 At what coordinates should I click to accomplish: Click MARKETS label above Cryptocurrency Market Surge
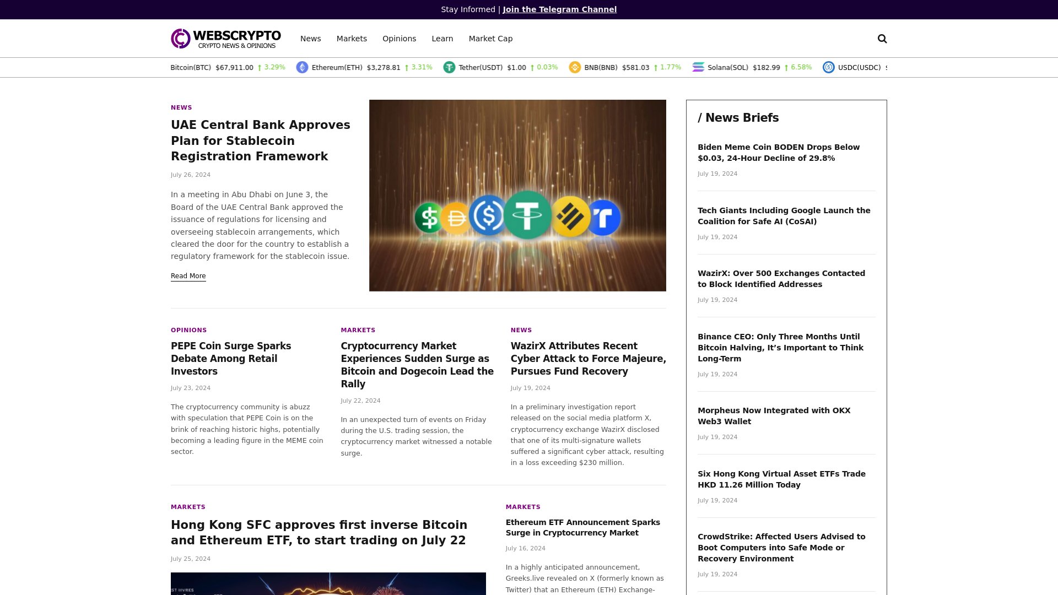coord(358,331)
